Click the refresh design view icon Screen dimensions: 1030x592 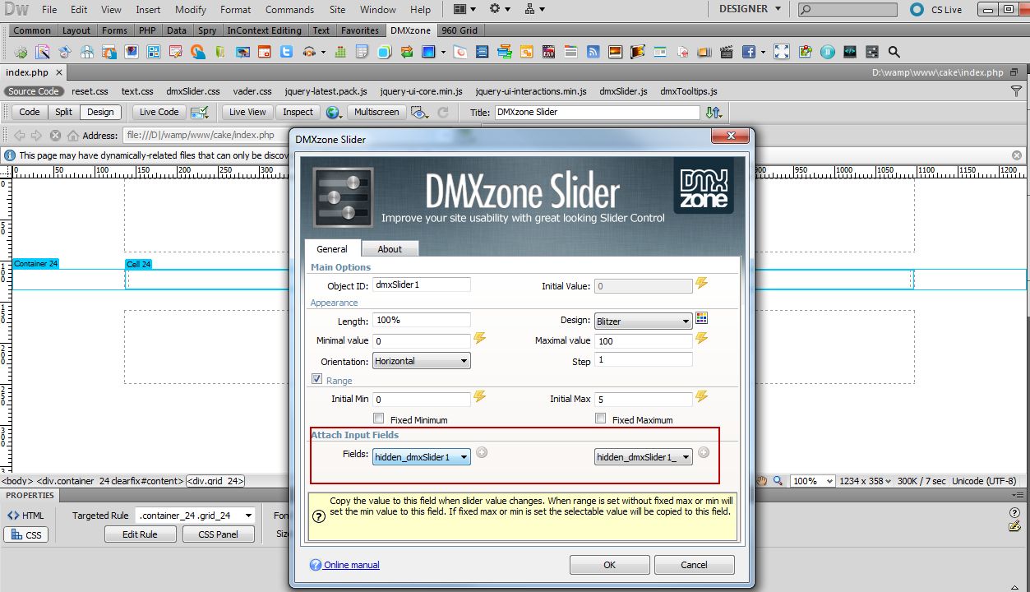(443, 112)
